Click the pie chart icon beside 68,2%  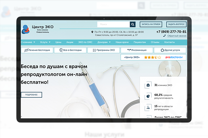click(x=148, y=96)
